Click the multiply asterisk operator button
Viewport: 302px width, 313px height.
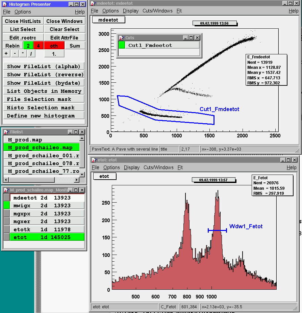point(23,54)
